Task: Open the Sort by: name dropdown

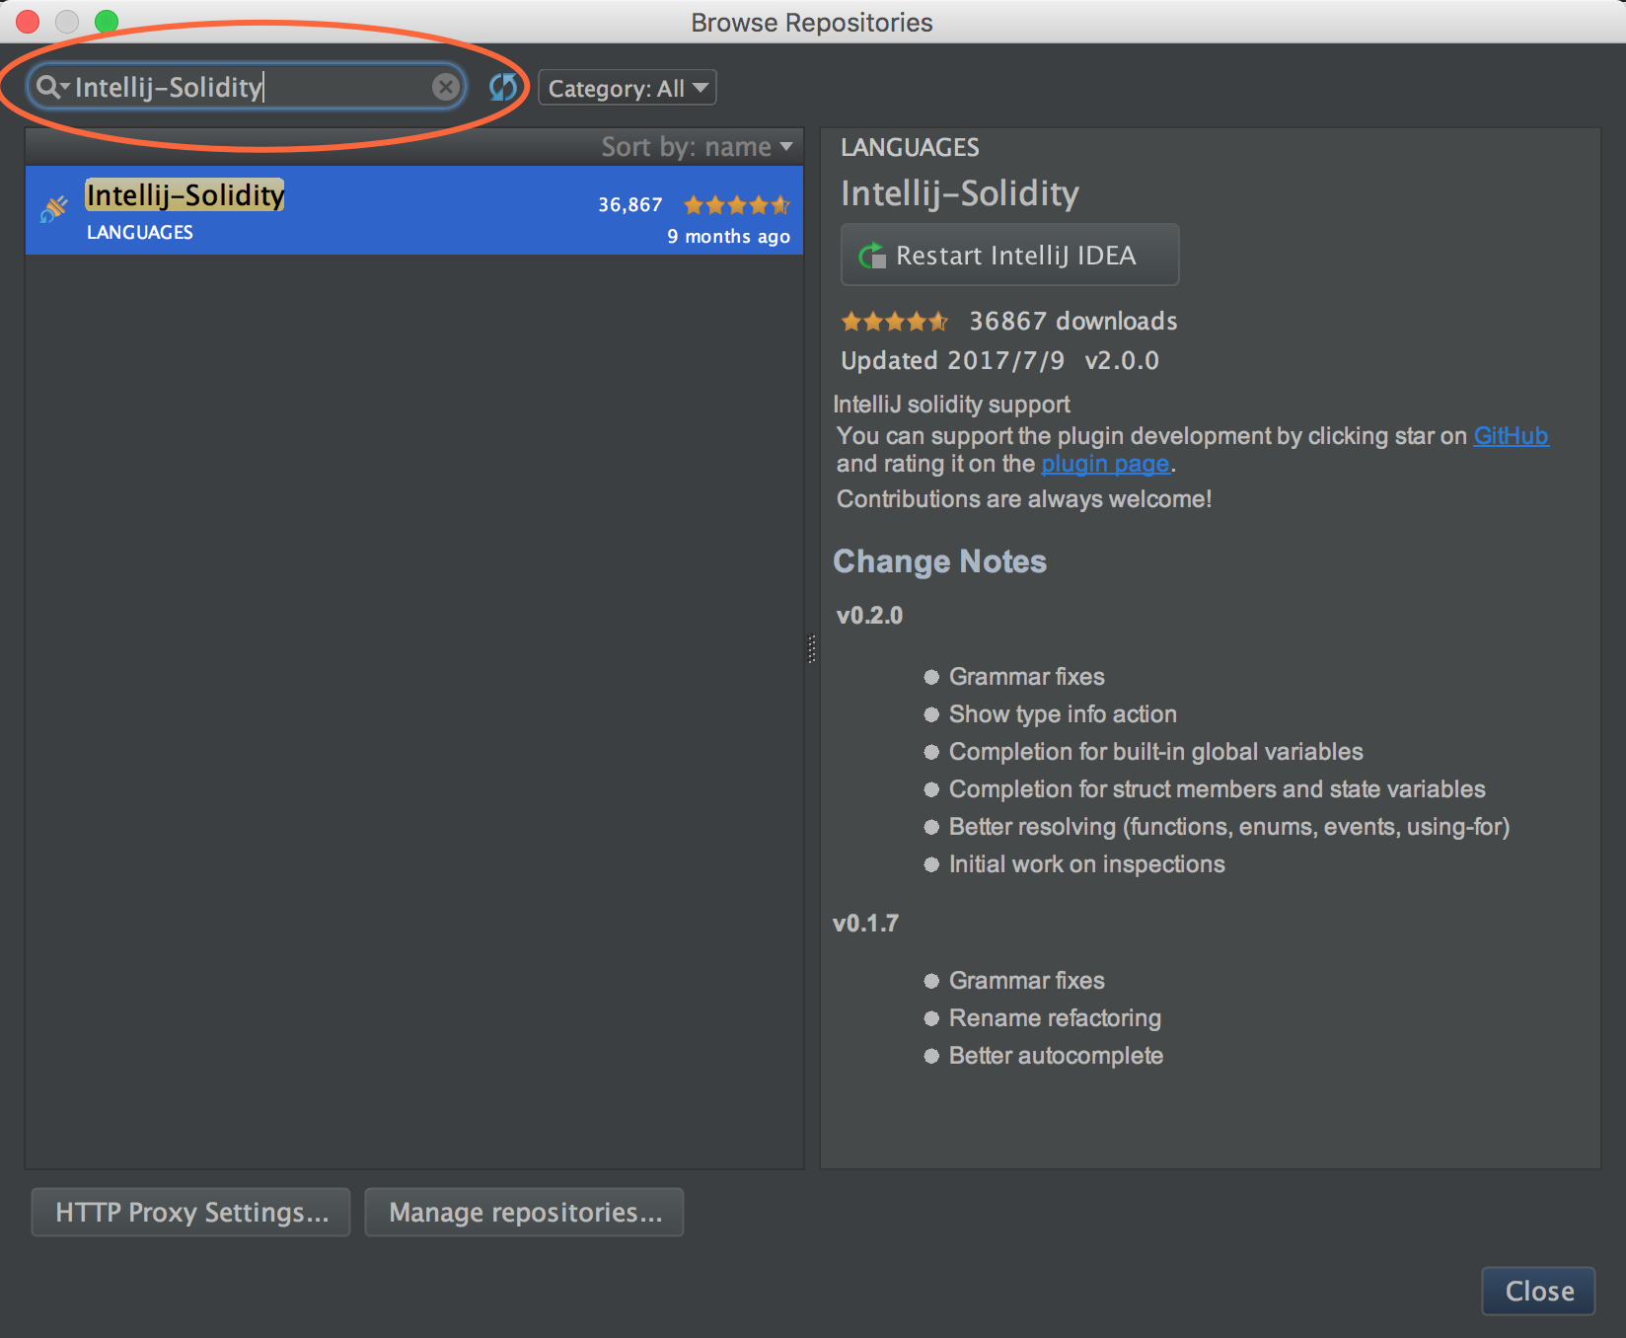Action: pyautogui.click(x=698, y=147)
